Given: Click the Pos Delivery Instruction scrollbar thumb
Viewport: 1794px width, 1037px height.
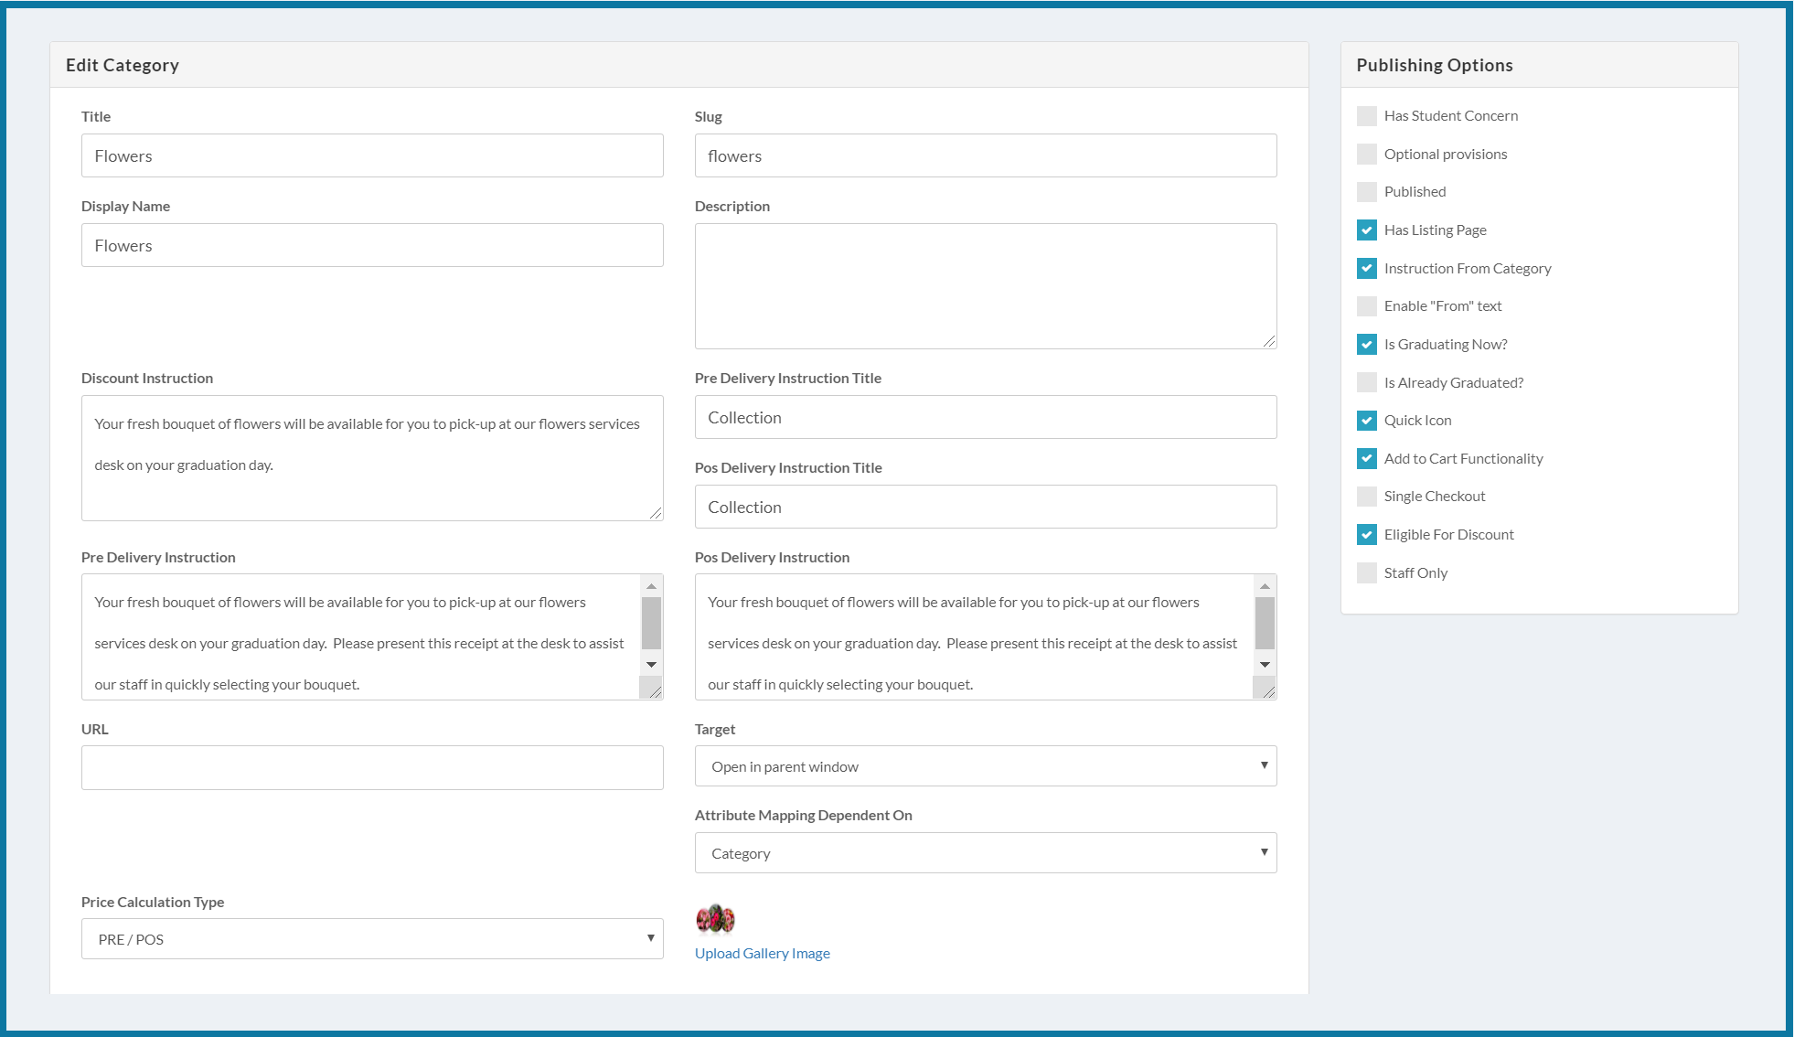Looking at the screenshot, I should click(x=1265, y=623).
